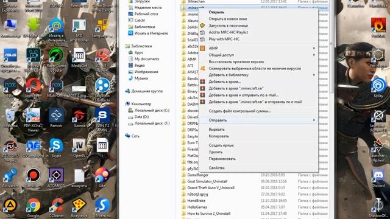
Task: Open the Uplay desktop shortcut
Action: (378, 88)
